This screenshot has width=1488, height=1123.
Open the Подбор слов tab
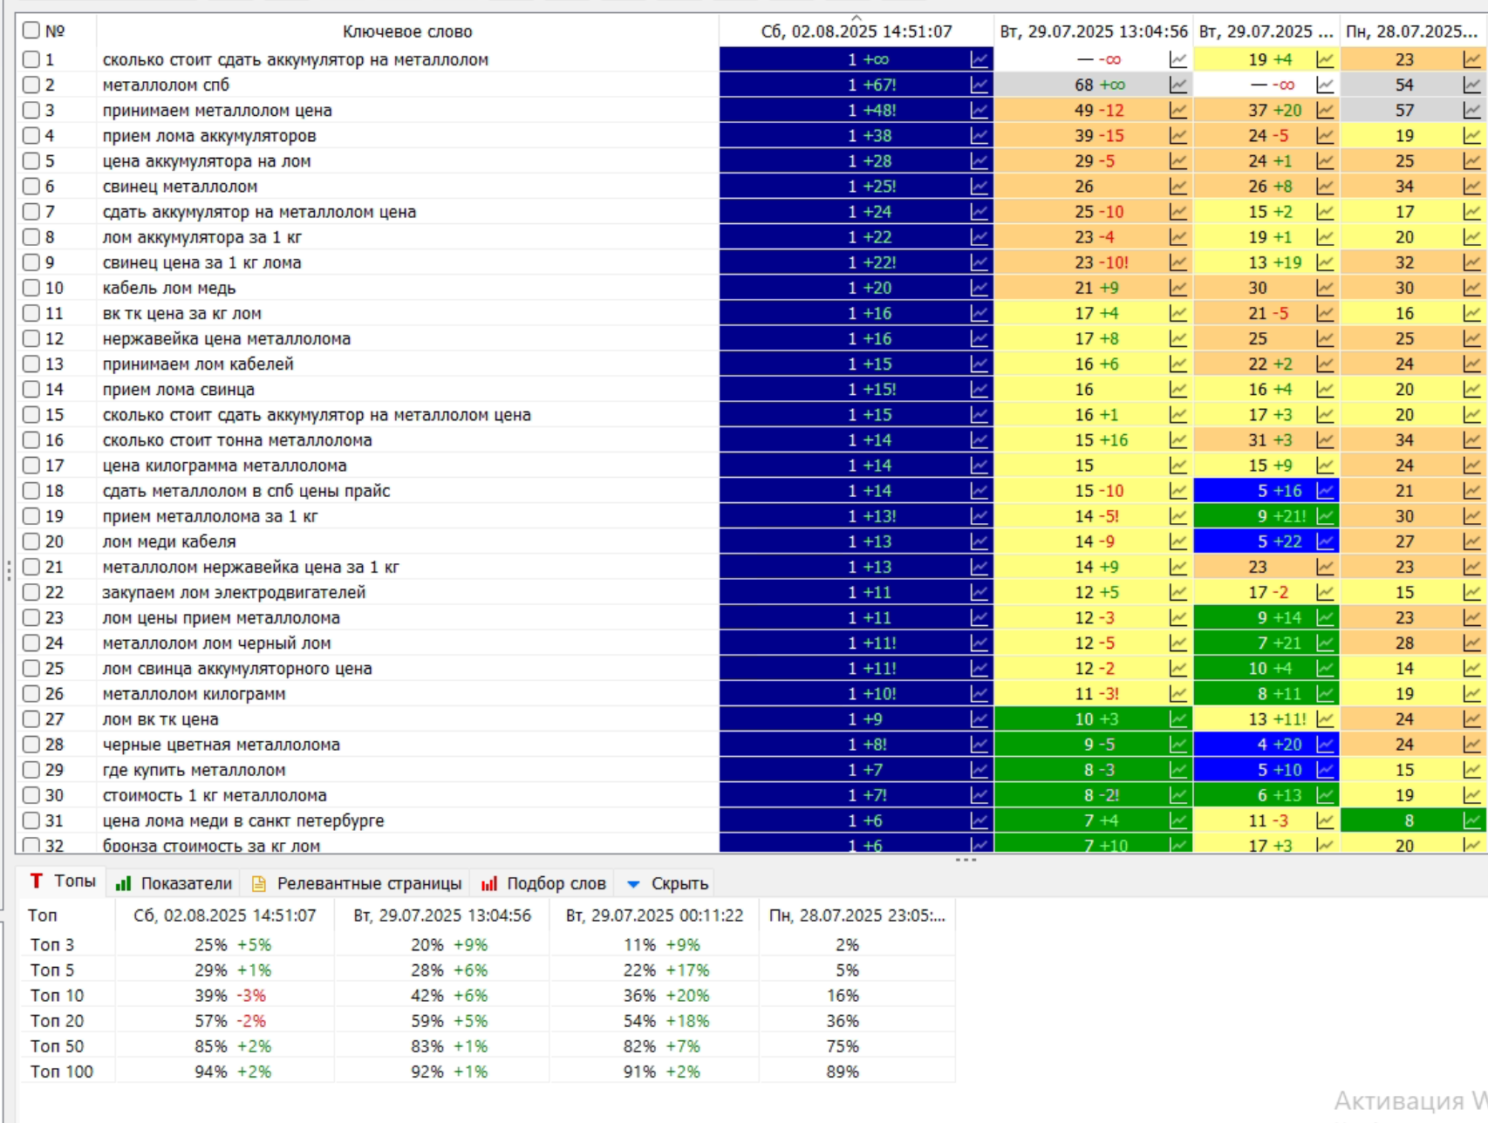coord(543,883)
